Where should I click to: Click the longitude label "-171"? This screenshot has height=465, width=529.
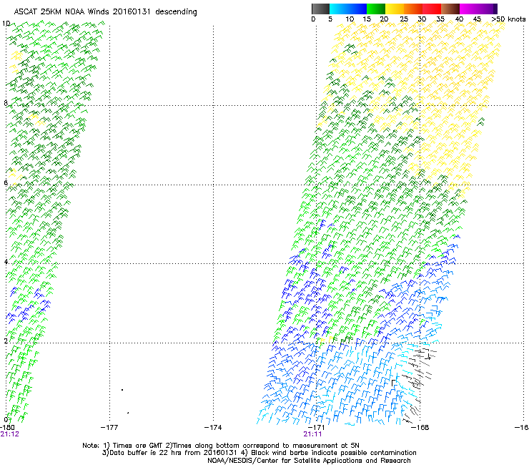(317, 428)
